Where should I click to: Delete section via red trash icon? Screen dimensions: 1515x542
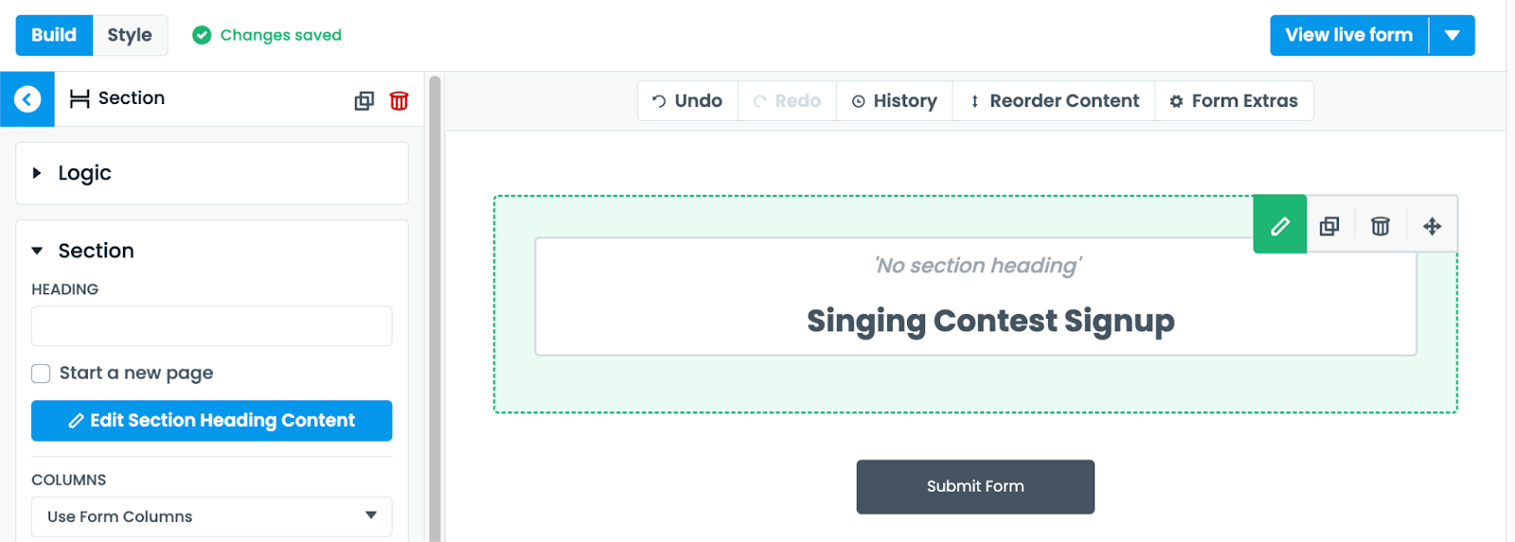point(400,100)
